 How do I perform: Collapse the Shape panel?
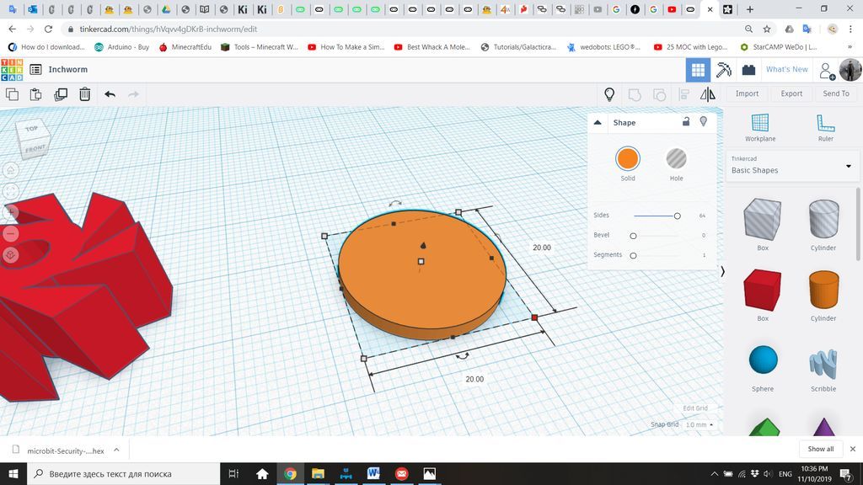pyautogui.click(x=598, y=122)
